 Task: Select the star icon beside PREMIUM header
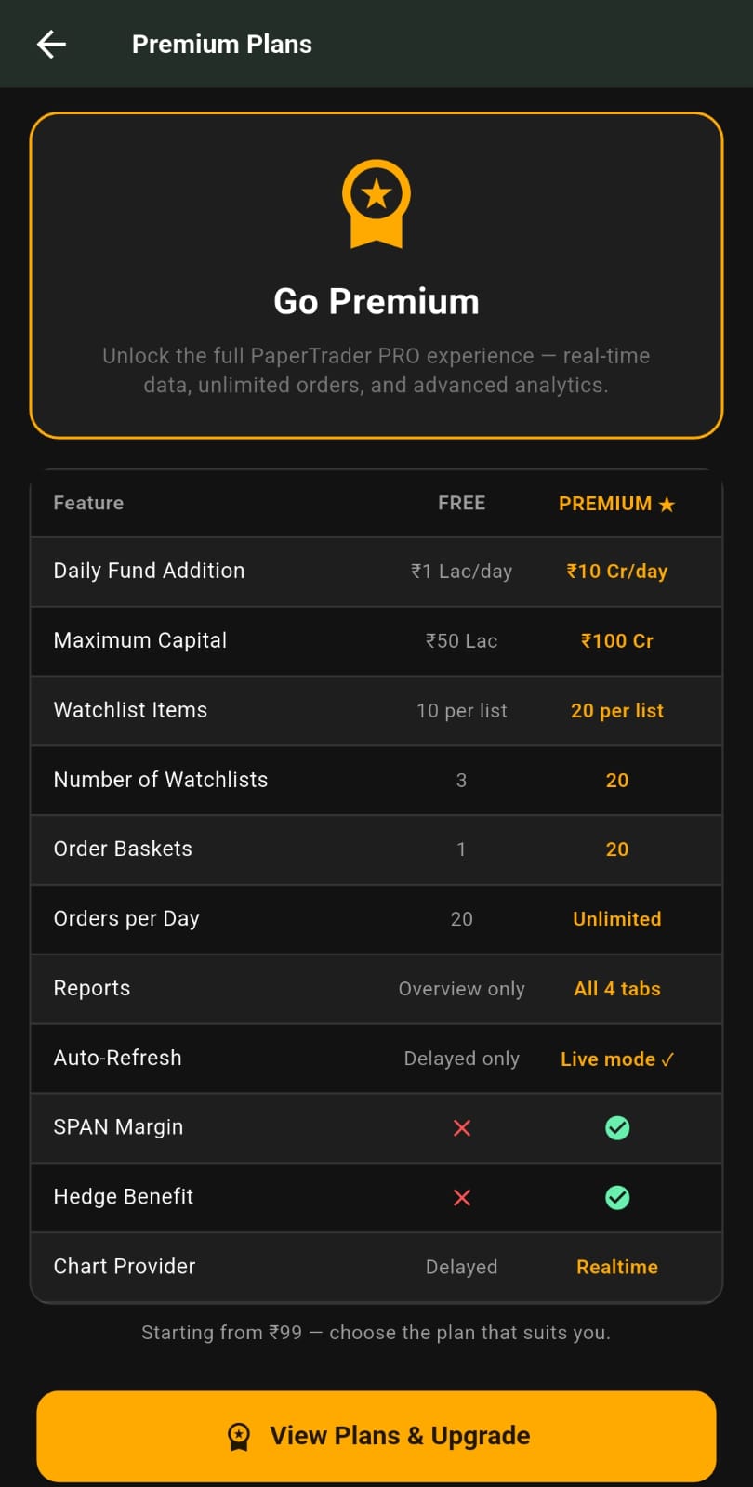point(666,504)
